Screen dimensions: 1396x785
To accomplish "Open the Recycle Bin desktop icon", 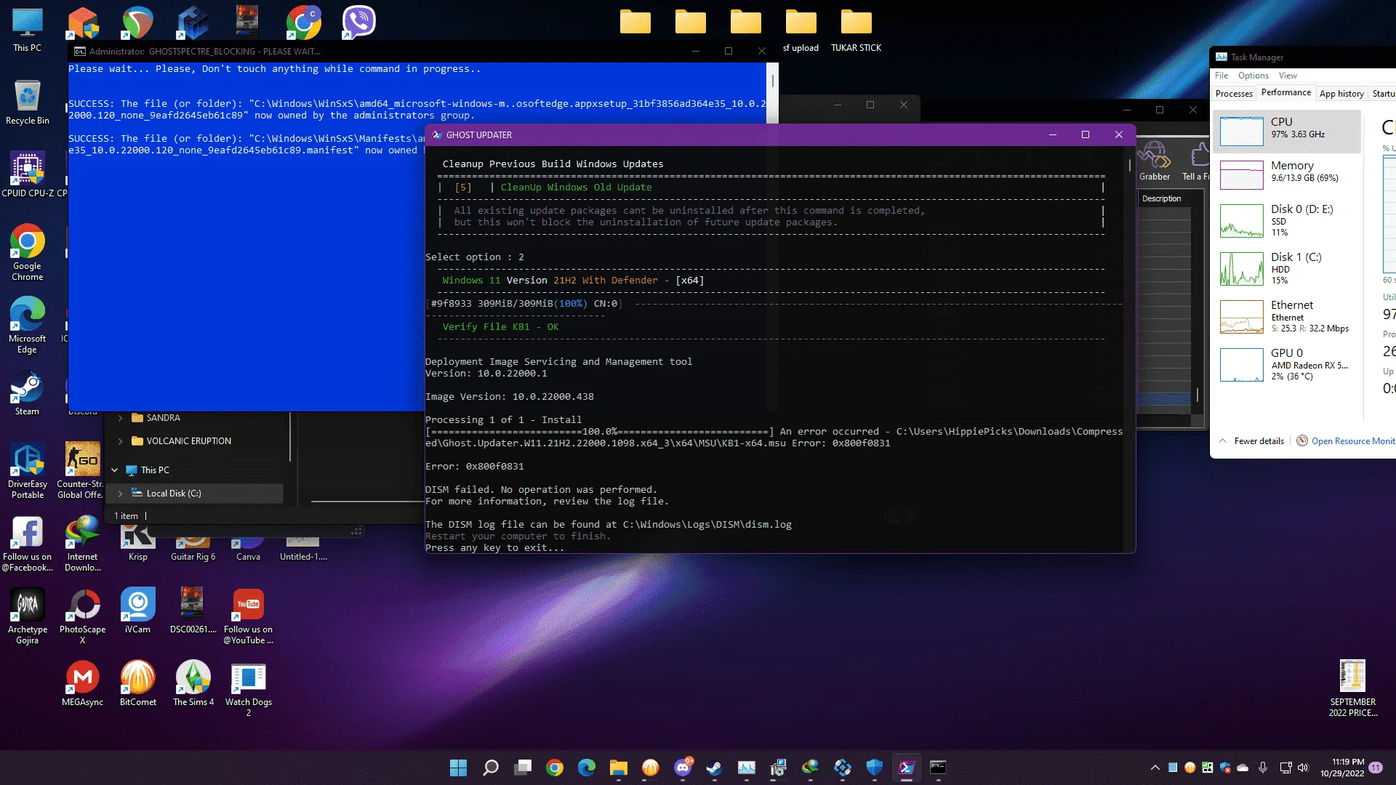I will tap(28, 102).
